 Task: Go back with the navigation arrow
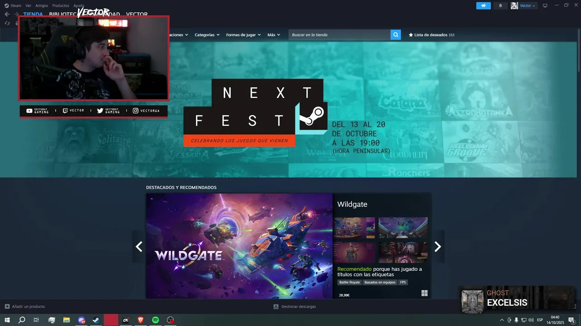pos(7,14)
